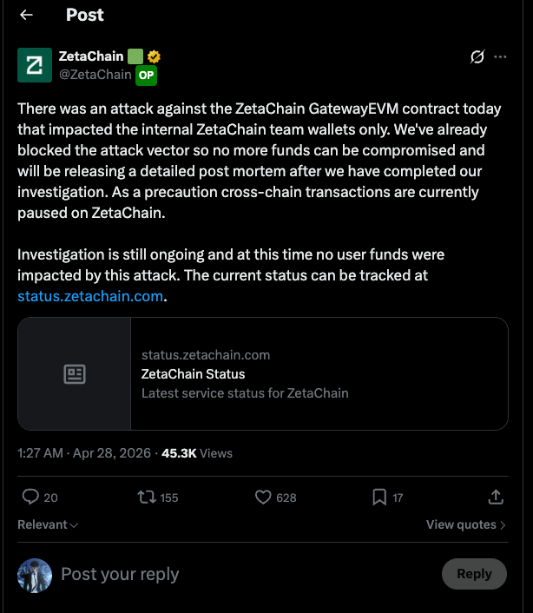The image size is (533, 613).
Task: Click the Grok icon on the post
Action: pyautogui.click(x=477, y=57)
